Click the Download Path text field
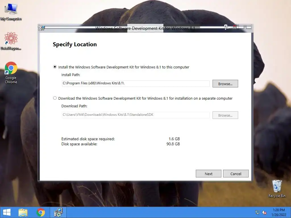Image resolution: width=291 pixels, height=218 pixels. (x=136, y=115)
